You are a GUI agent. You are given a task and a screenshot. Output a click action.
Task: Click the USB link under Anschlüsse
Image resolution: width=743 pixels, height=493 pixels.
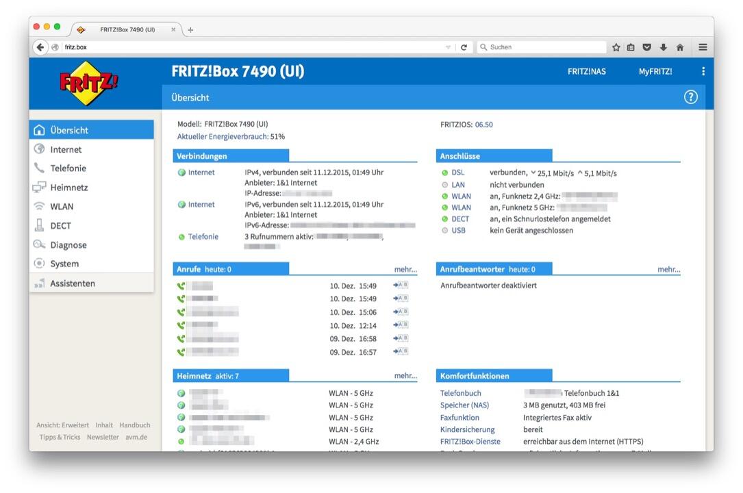[x=458, y=230]
